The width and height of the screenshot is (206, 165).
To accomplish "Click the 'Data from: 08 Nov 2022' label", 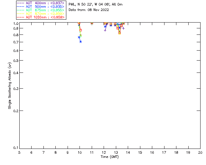I will pos(89,10).
